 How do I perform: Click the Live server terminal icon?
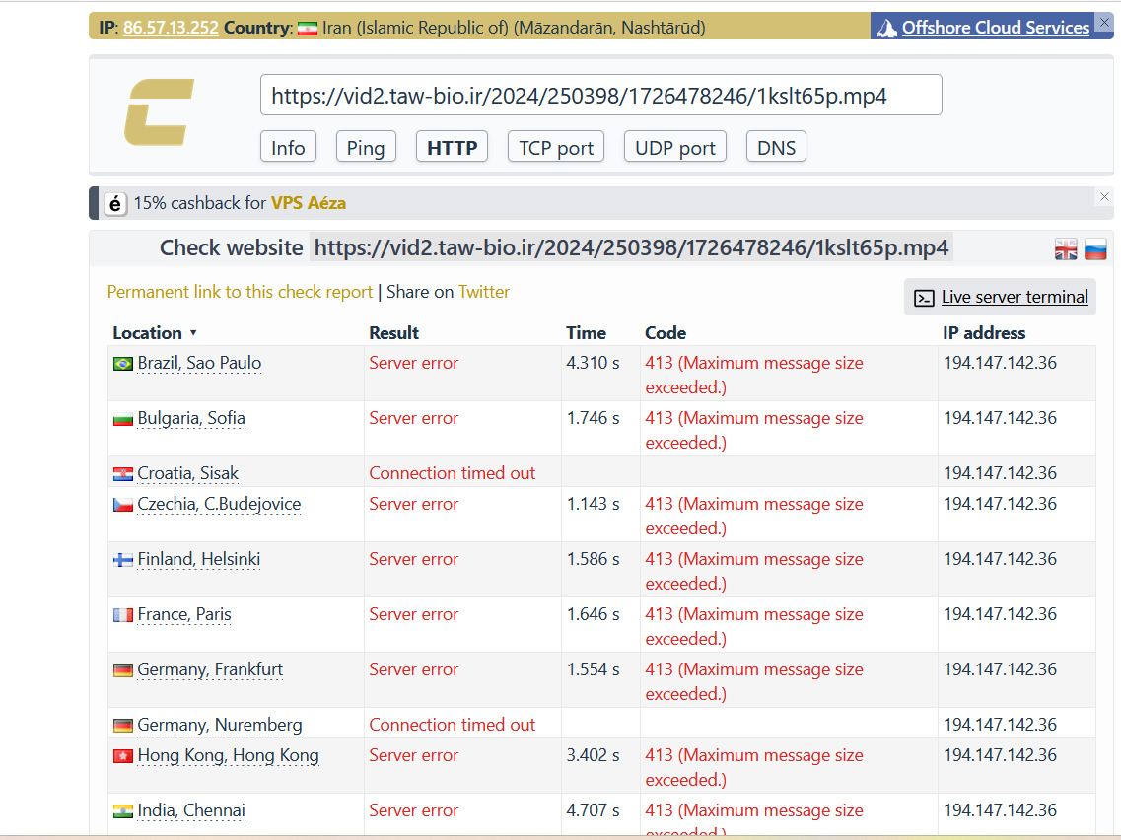pos(924,298)
